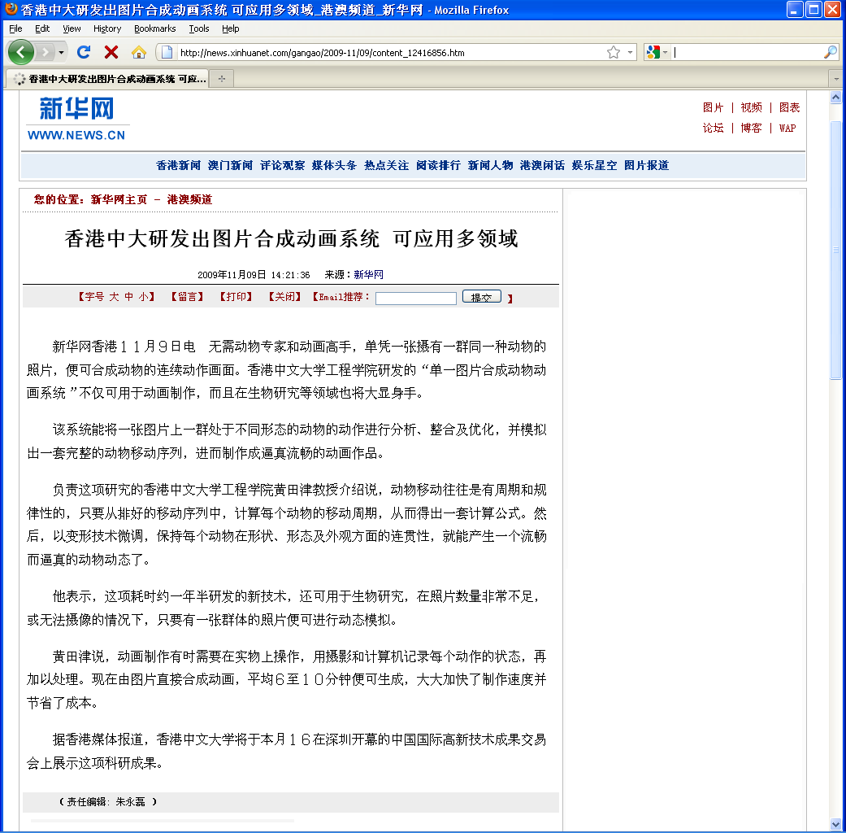Focus the Email推荐 input field
Screen dimensions: 846x833
coord(415,299)
